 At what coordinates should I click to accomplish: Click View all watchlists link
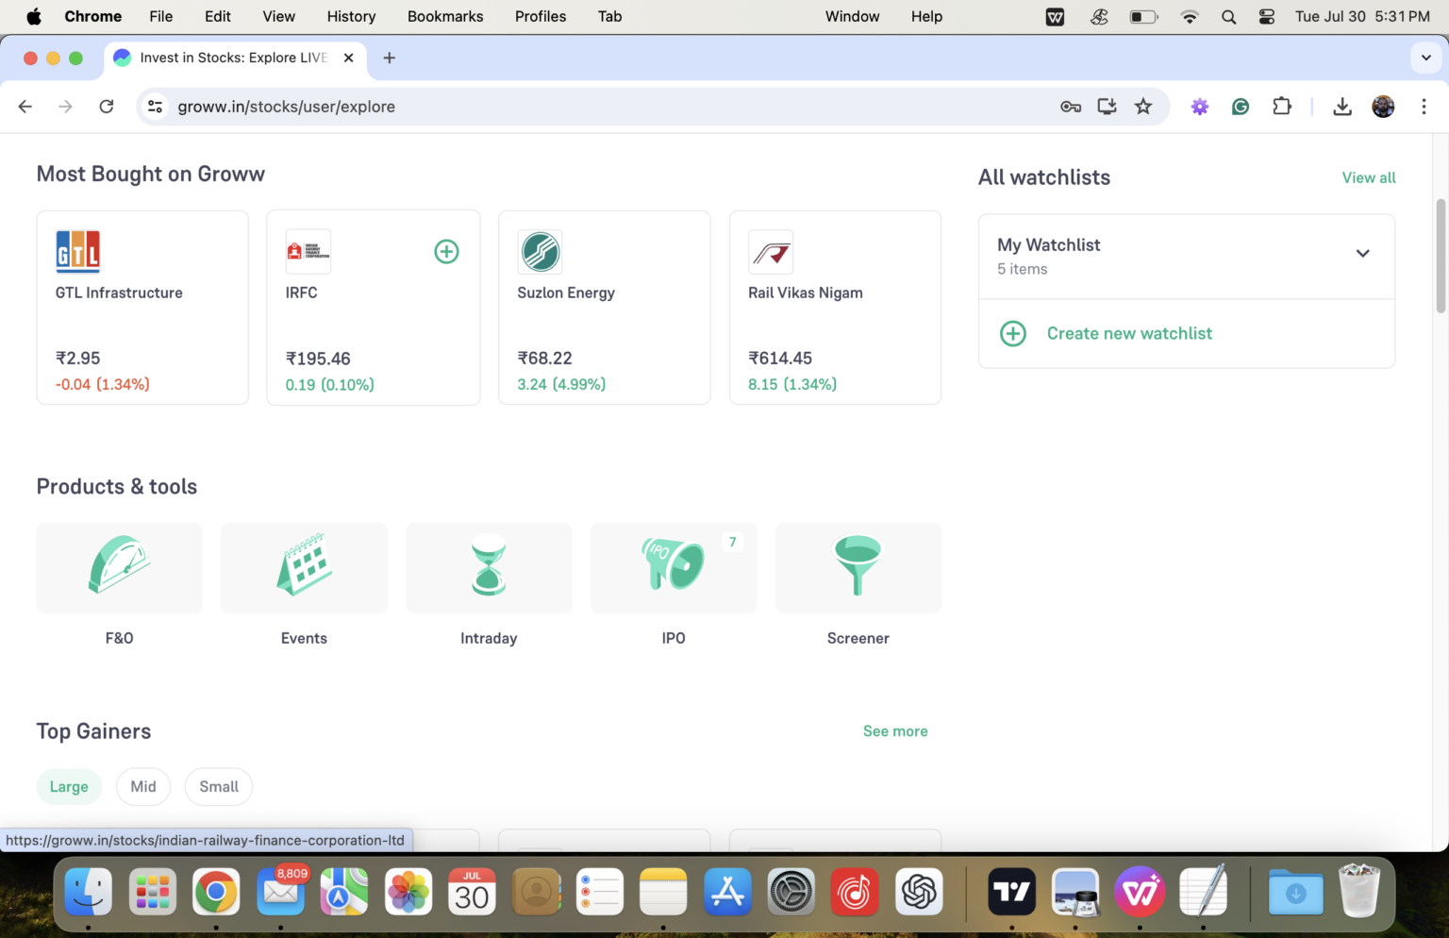pos(1368,177)
